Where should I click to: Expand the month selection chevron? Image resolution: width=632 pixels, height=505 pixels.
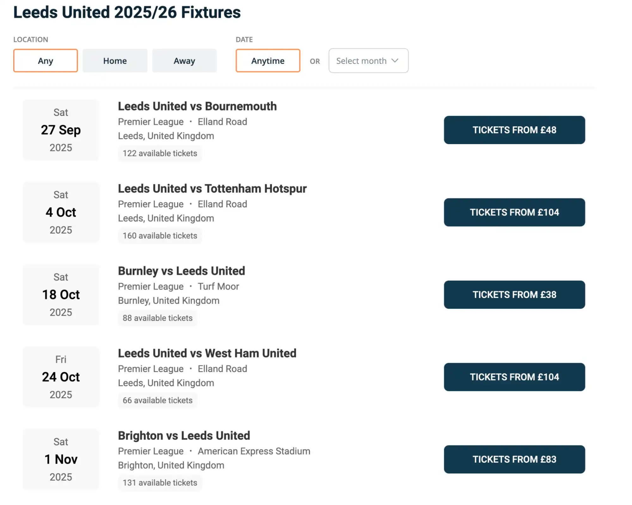point(394,60)
